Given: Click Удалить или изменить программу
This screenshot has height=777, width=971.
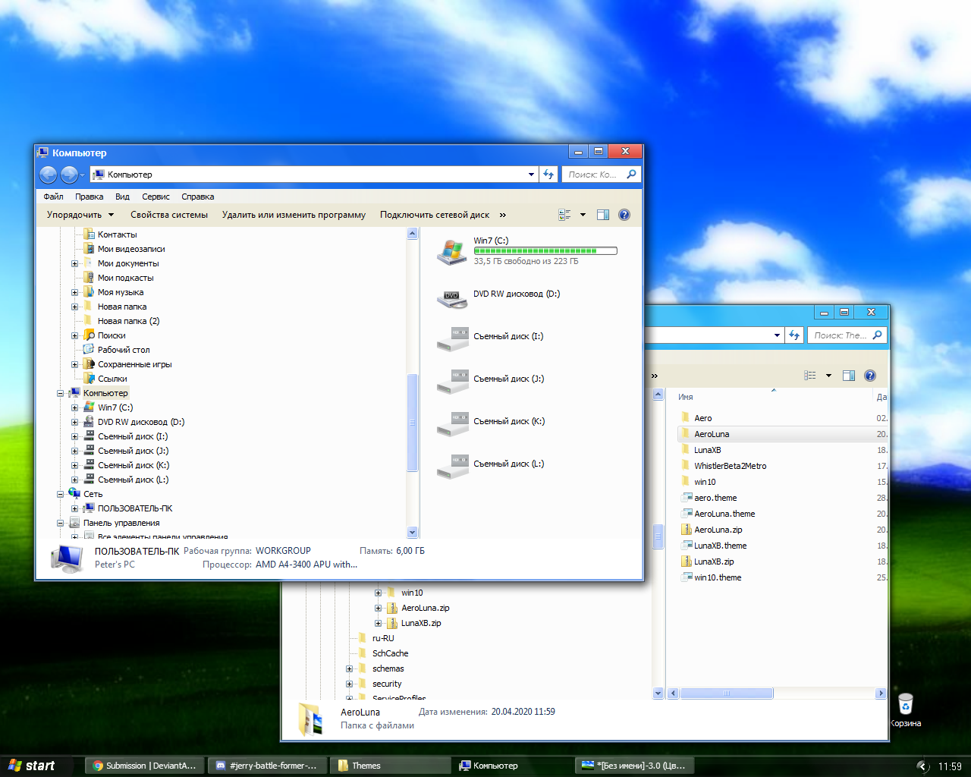Looking at the screenshot, I should (x=294, y=215).
